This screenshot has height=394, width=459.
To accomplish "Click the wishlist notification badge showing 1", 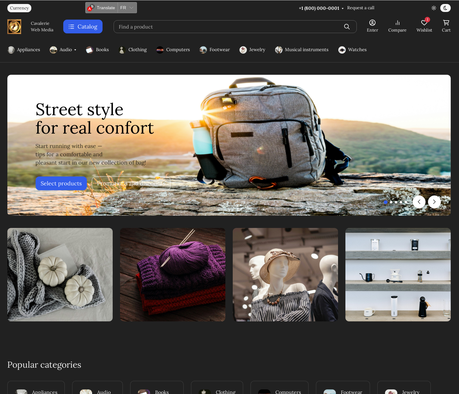I will (427, 20).
